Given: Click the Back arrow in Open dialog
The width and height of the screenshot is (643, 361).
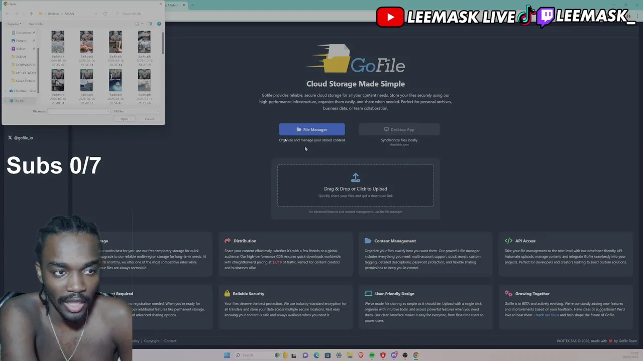Looking at the screenshot, I should (x=8, y=14).
